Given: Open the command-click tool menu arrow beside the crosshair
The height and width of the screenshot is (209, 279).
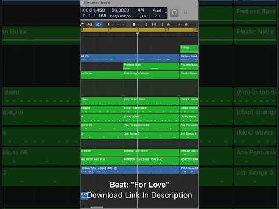Looking at the screenshot, I should point(123,24).
